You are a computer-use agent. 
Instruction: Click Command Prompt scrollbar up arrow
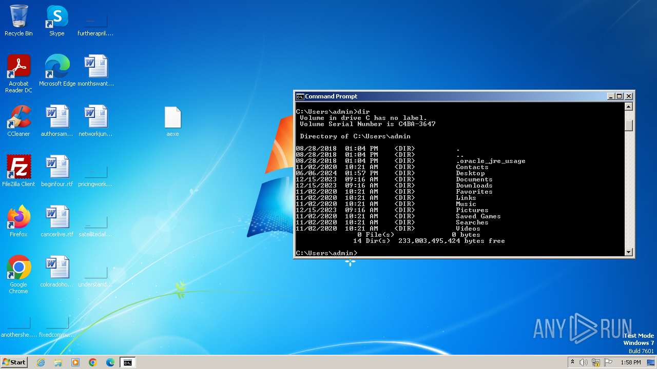click(x=629, y=107)
